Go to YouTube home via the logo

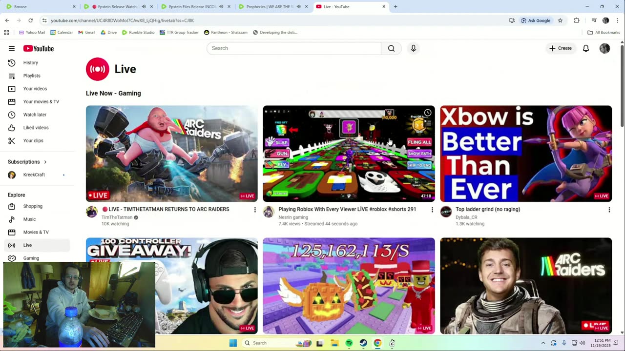click(39, 48)
